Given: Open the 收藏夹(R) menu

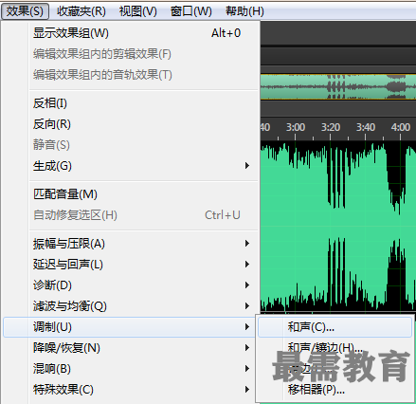Looking at the screenshot, I should (81, 11).
